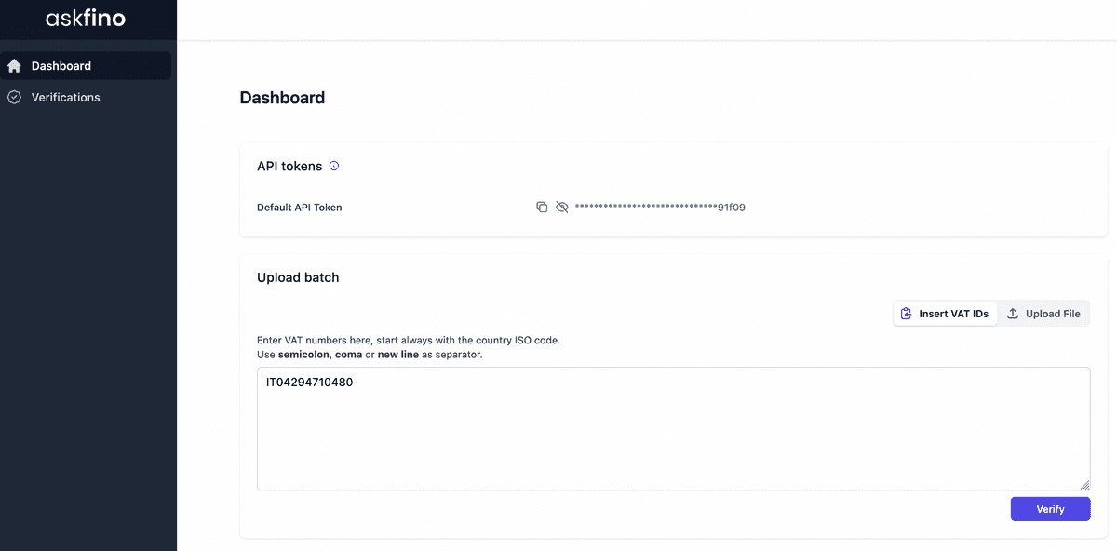Go to Verifications in the sidebar

[65, 97]
